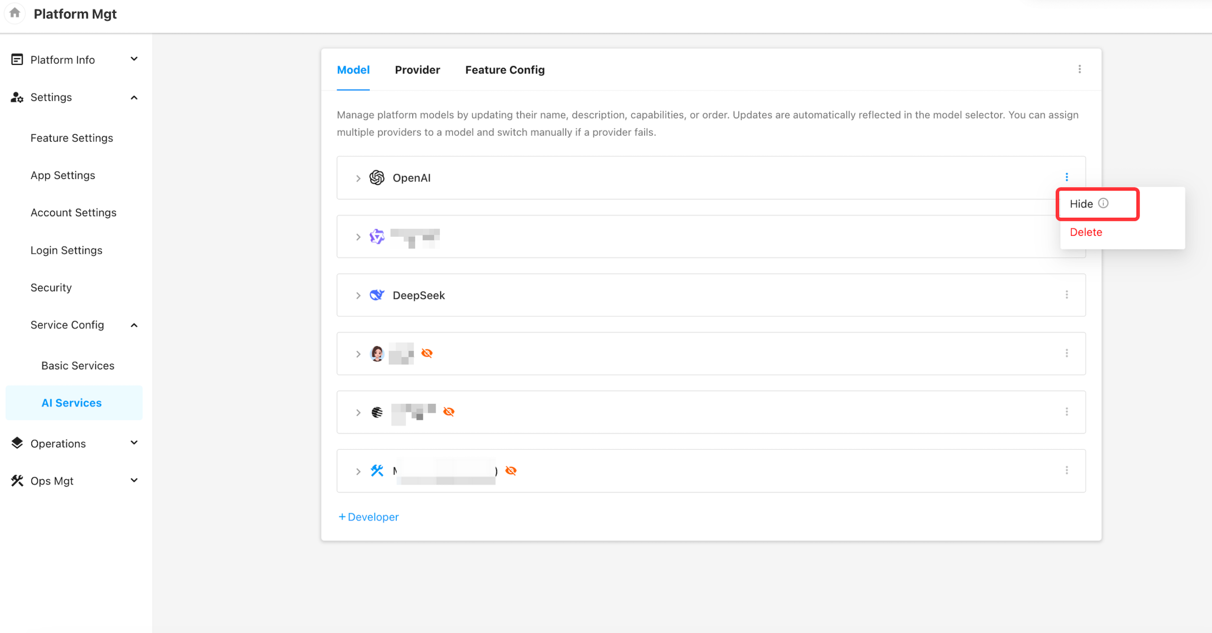Click the blue tools icon in last row
This screenshot has width=1212, height=633.
[x=377, y=471]
